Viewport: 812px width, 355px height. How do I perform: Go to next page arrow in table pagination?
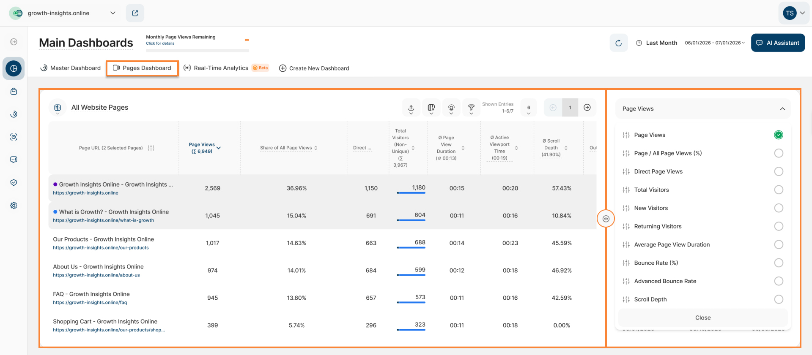pos(587,108)
